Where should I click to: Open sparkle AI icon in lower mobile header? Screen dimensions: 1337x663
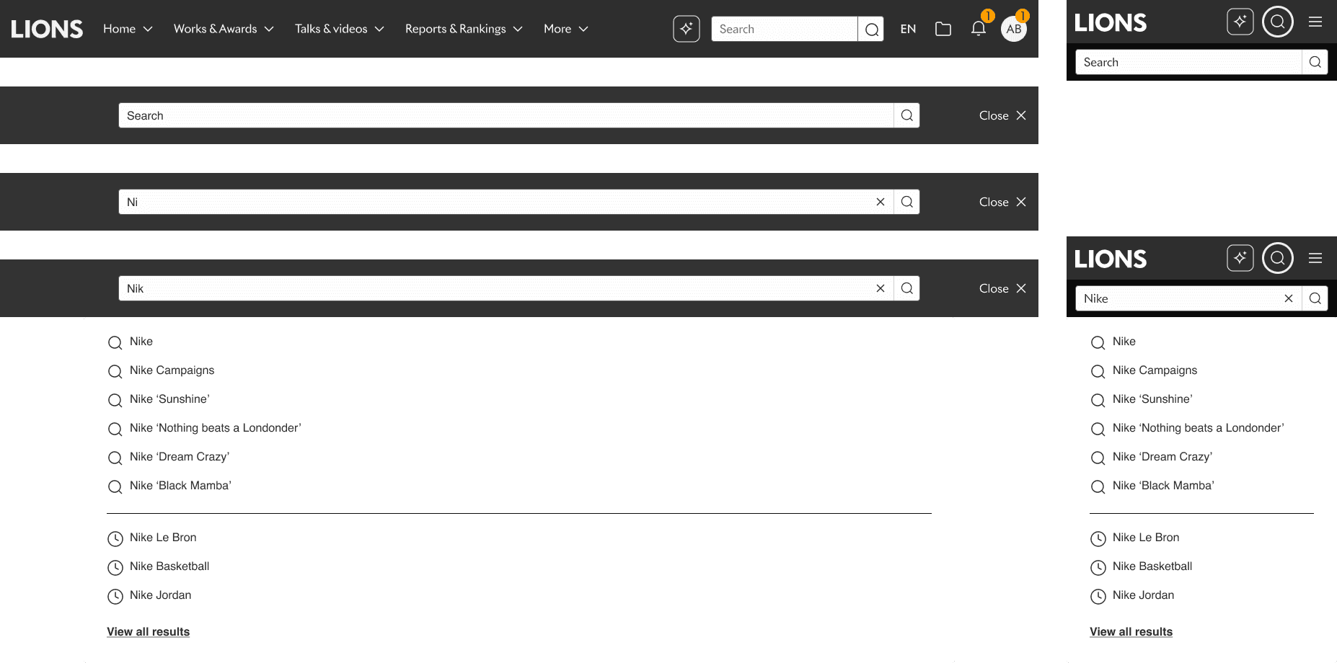pyautogui.click(x=1240, y=258)
